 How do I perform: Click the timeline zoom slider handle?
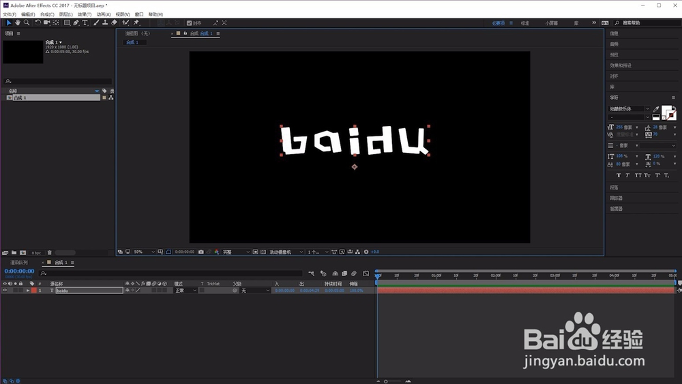(x=385, y=381)
